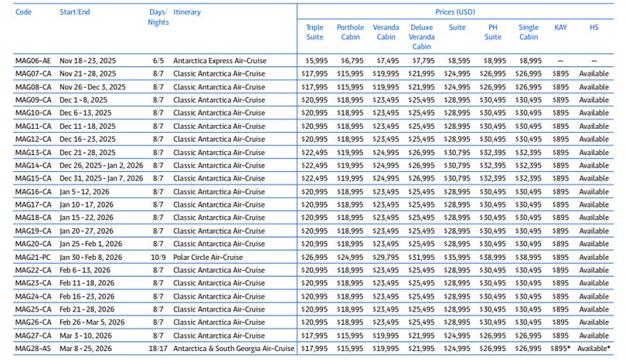
Task: Select code MAG25-CA
Action: (33, 309)
